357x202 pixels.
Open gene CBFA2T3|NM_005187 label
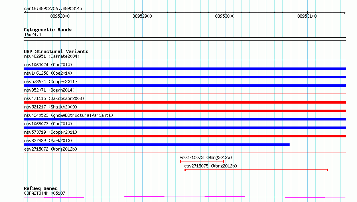(x=45, y=193)
